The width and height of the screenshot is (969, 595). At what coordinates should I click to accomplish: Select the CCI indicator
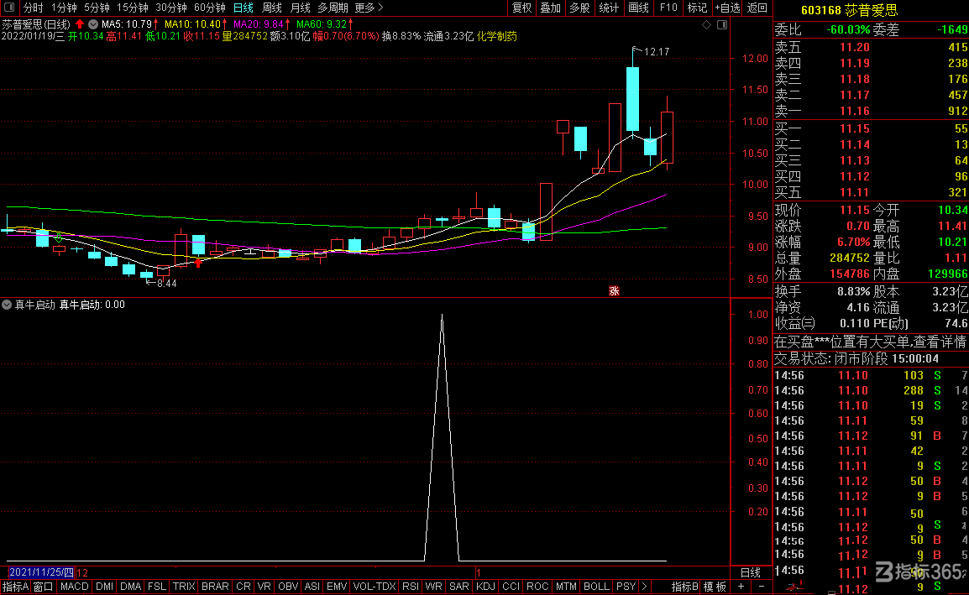(x=511, y=587)
